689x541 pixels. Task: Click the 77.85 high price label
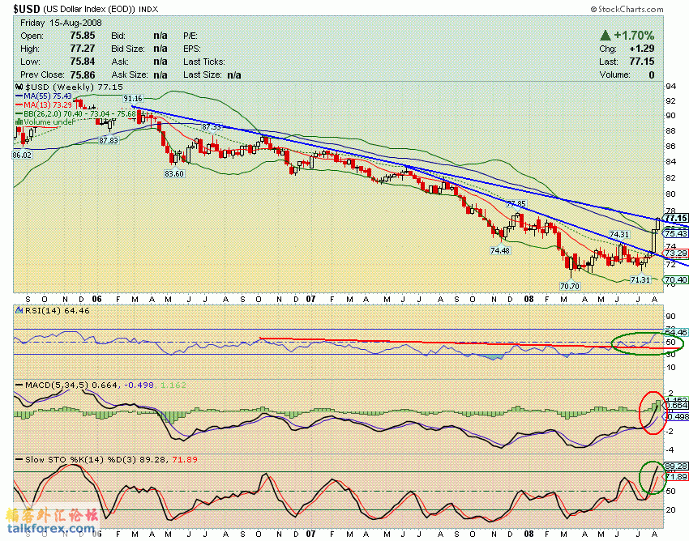516,204
